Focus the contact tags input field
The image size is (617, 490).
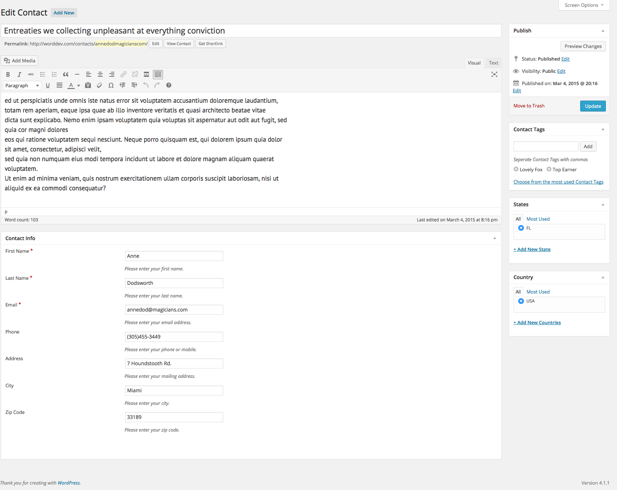click(x=546, y=146)
